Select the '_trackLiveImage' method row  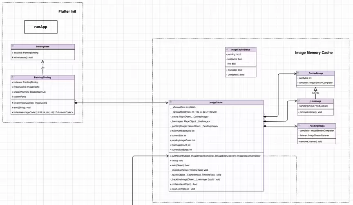click(x=216, y=179)
